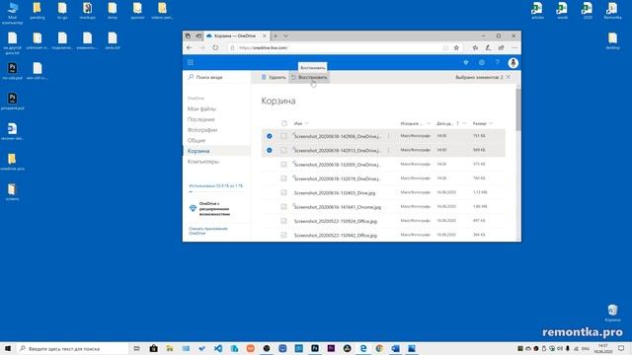Open the pending folder on desktop

point(38,11)
